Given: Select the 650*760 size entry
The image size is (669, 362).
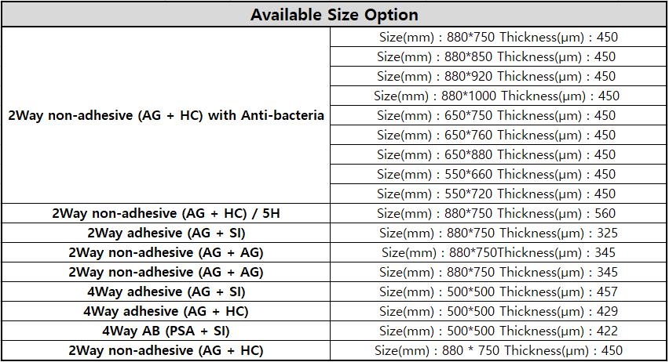Looking at the screenshot, I should (x=496, y=135).
